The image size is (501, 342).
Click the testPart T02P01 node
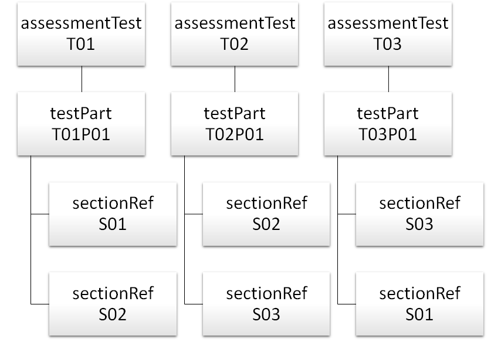(x=235, y=123)
